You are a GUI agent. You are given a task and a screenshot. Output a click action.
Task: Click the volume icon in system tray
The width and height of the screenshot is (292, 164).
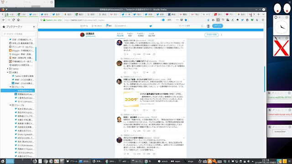click(x=248, y=161)
